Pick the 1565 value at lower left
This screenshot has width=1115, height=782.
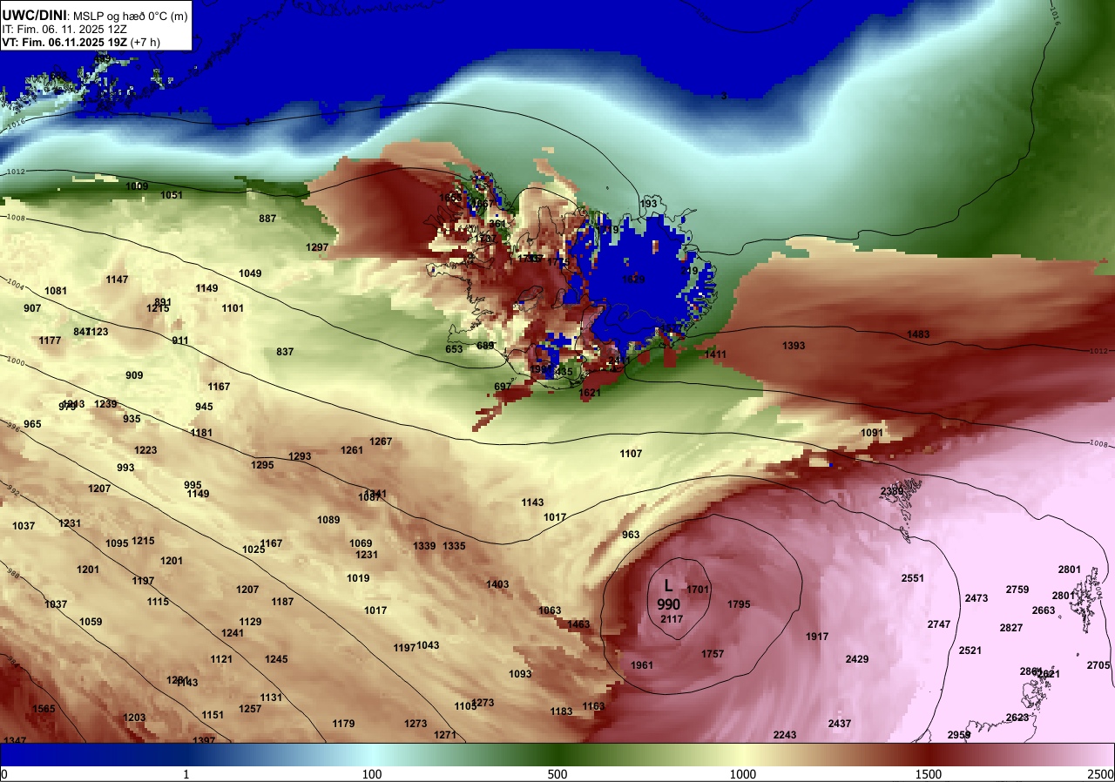pyautogui.click(x=44, y=709)
